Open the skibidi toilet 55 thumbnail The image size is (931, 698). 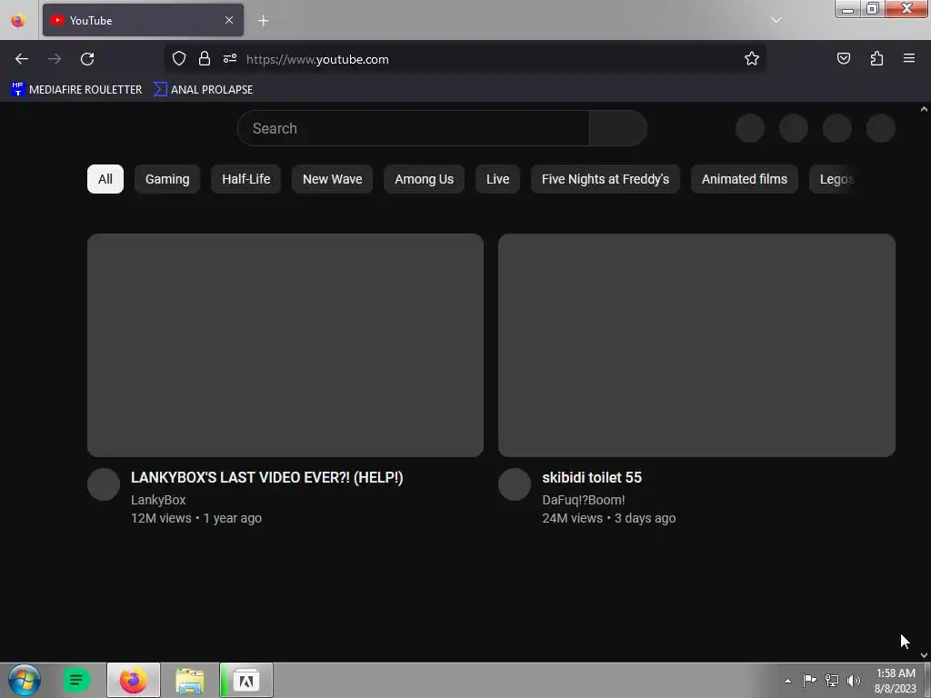pyautogui.click(x=696, y=344)
